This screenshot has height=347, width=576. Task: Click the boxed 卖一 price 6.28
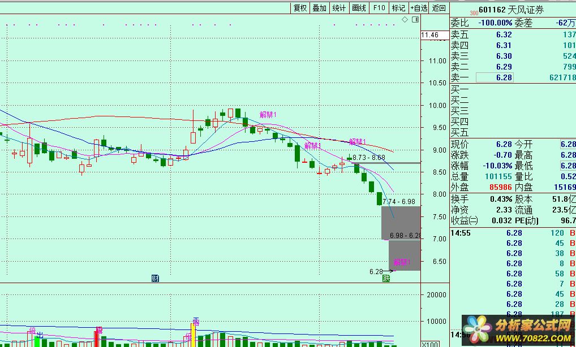click(x=495, y=77)
